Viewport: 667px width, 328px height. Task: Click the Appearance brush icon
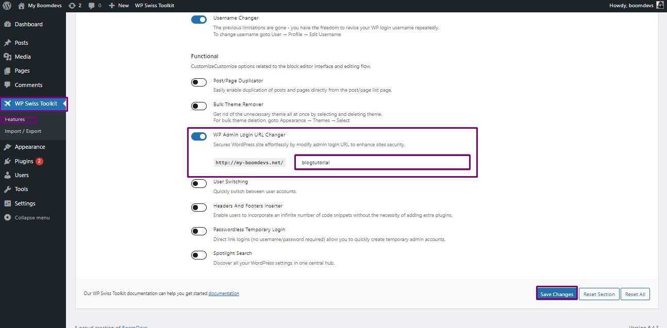point(7,147)
